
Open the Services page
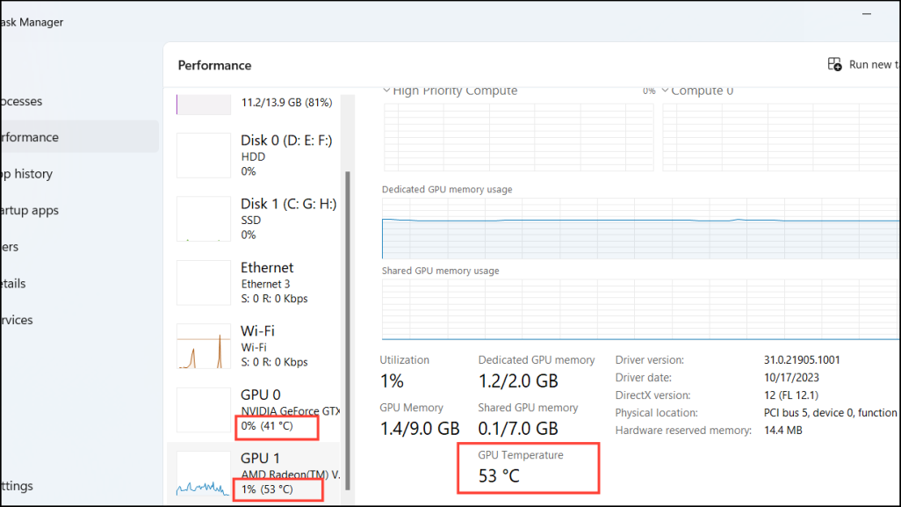click(x=17, y=320)
